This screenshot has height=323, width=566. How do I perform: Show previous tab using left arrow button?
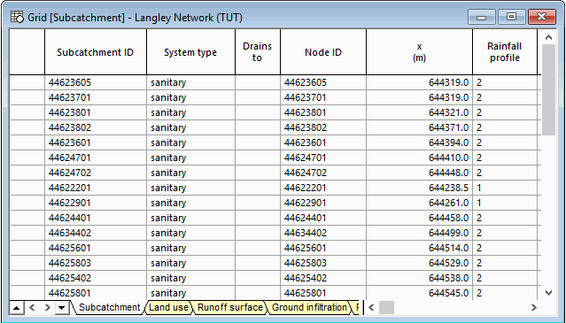click(x=32, y=307)
